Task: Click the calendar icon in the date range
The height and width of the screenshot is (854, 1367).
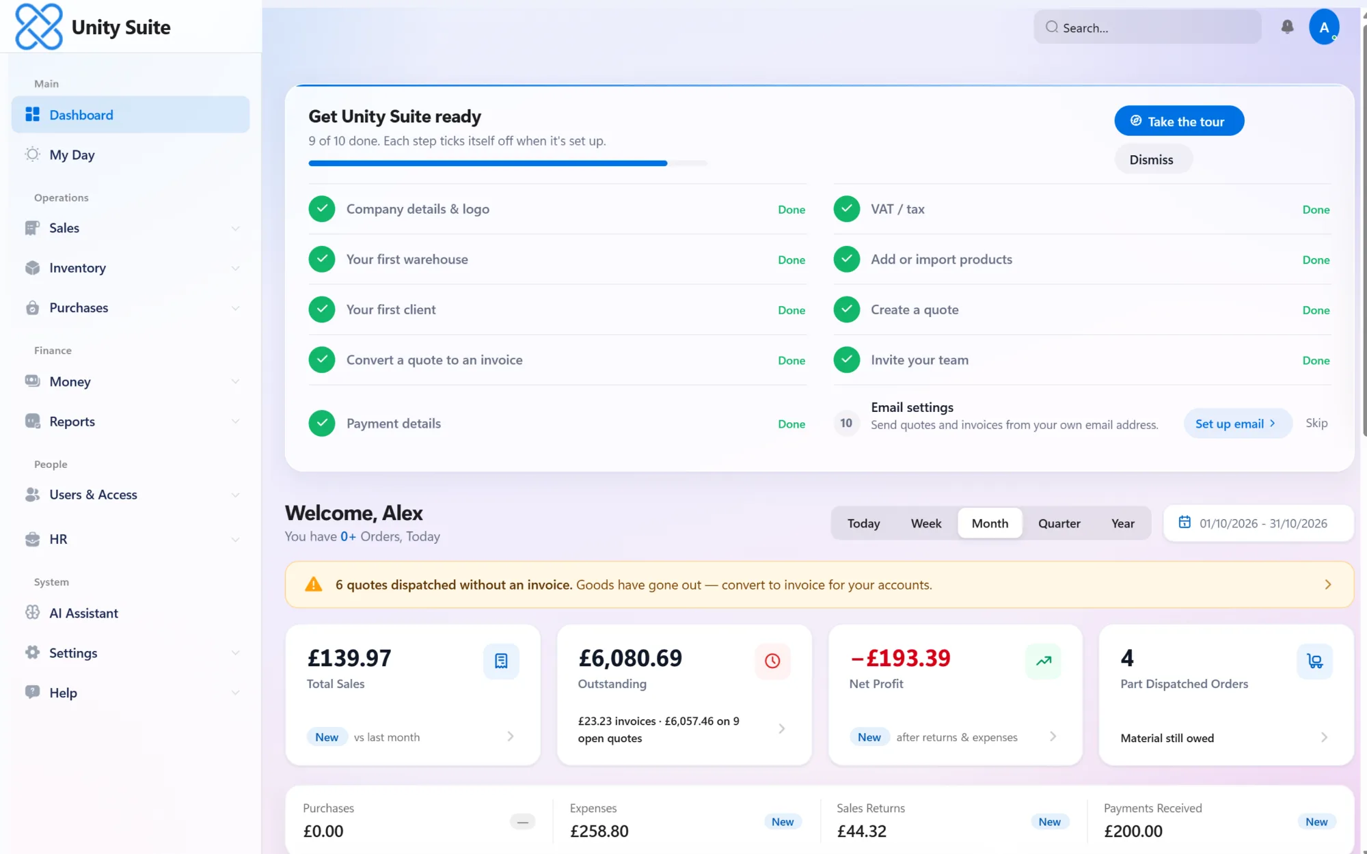Action: [1185, 523]
